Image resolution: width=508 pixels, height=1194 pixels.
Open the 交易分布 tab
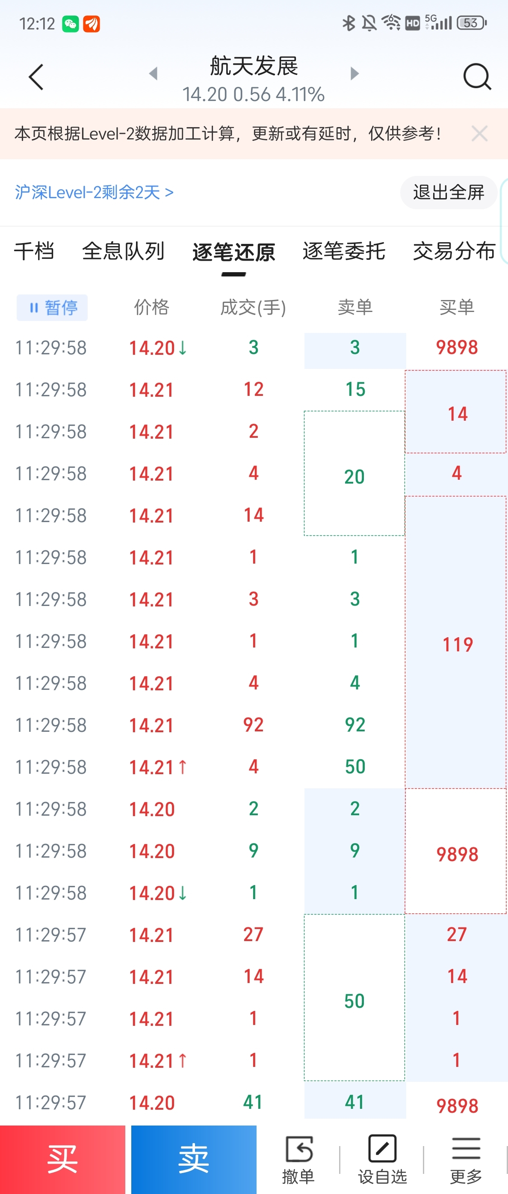pyautogui.click(x=454, y=252)
